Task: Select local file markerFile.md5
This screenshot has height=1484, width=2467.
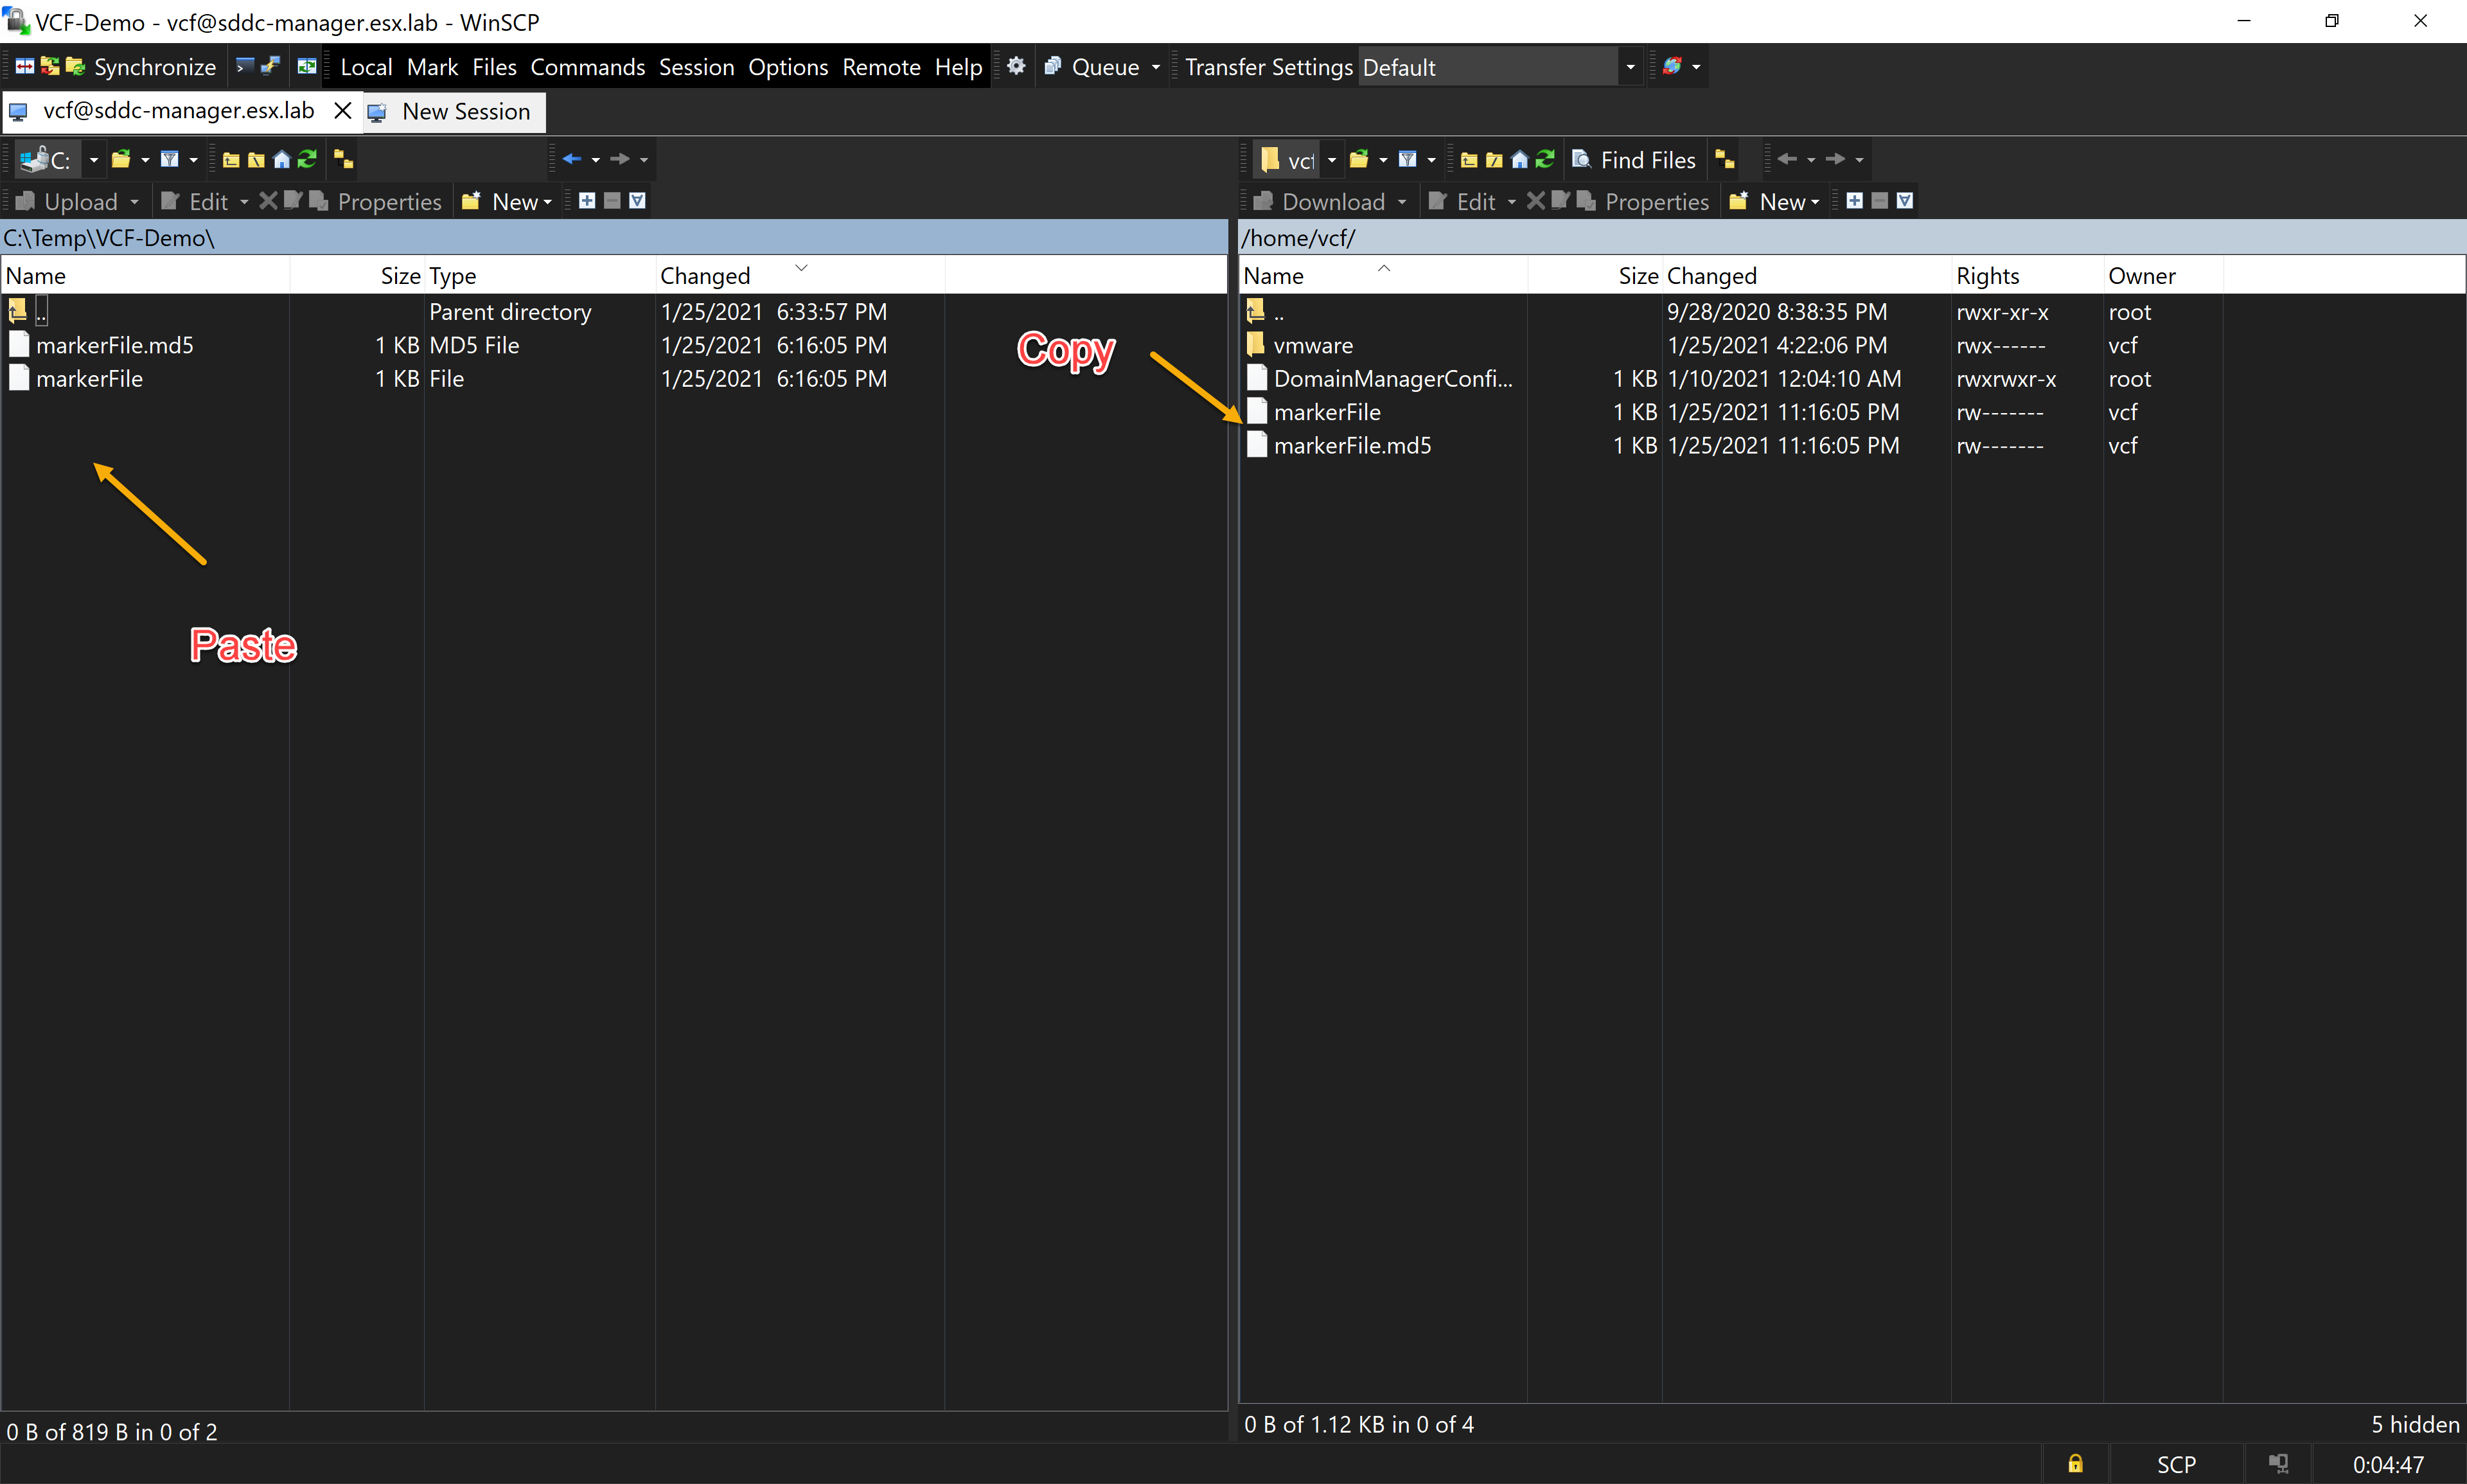Action: click(x=115, y=345)
